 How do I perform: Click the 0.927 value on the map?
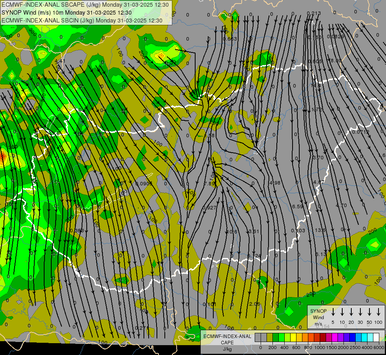(x=209, y=208)
